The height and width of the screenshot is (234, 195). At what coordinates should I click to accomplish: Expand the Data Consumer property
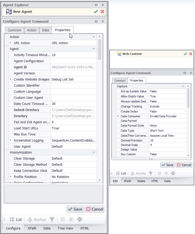click(x=118, y=116)
